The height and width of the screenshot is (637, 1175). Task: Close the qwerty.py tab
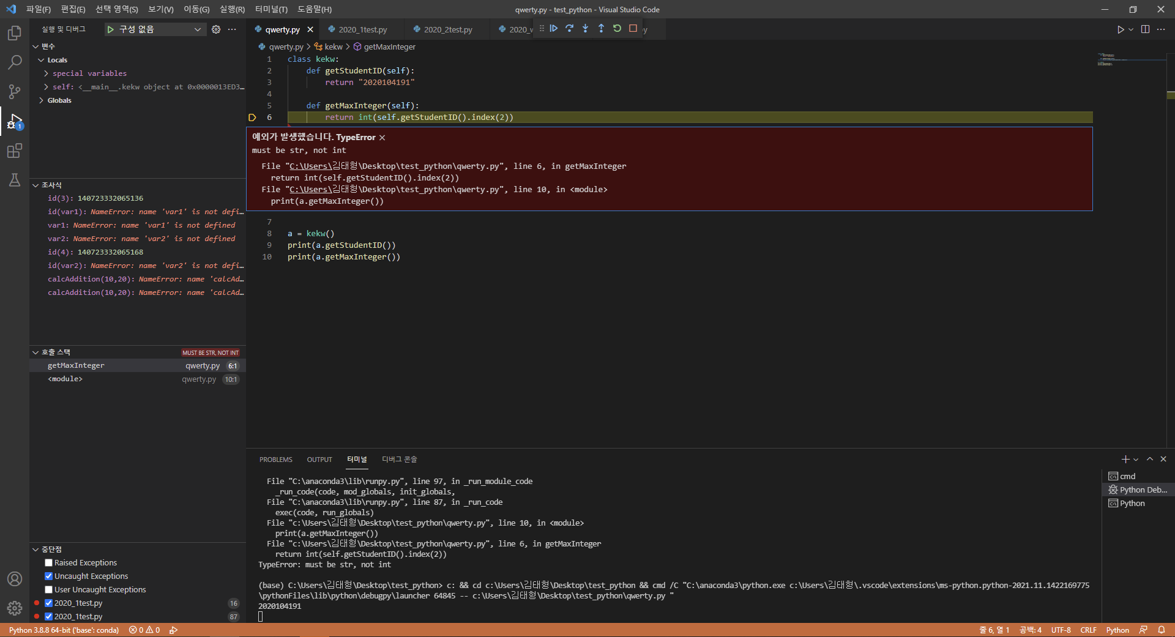pos(310,29)
